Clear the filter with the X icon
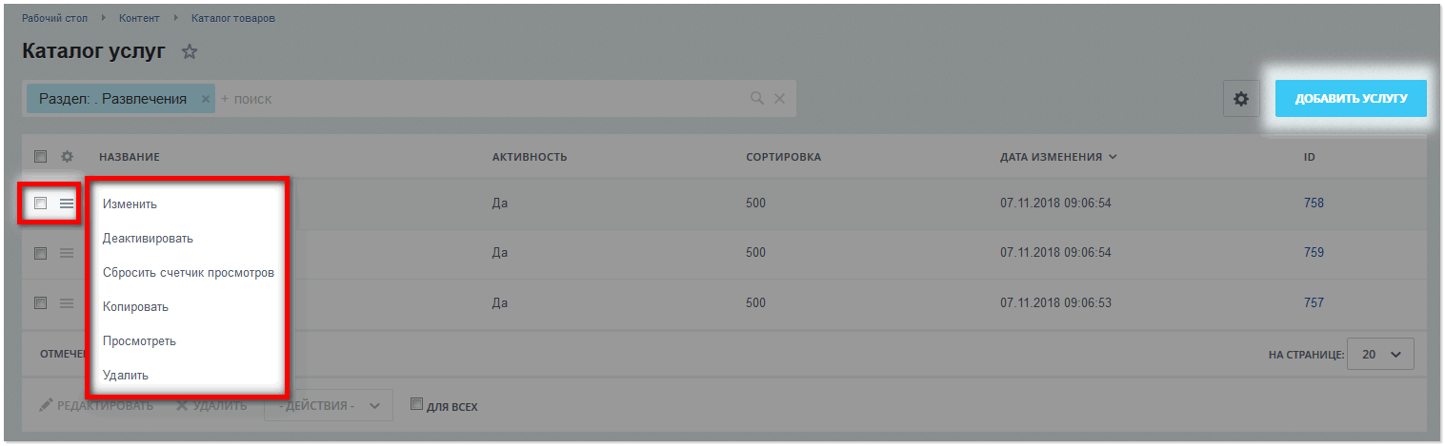The width and height of the screenshot is (1445, 446). [x=779, y=98]
